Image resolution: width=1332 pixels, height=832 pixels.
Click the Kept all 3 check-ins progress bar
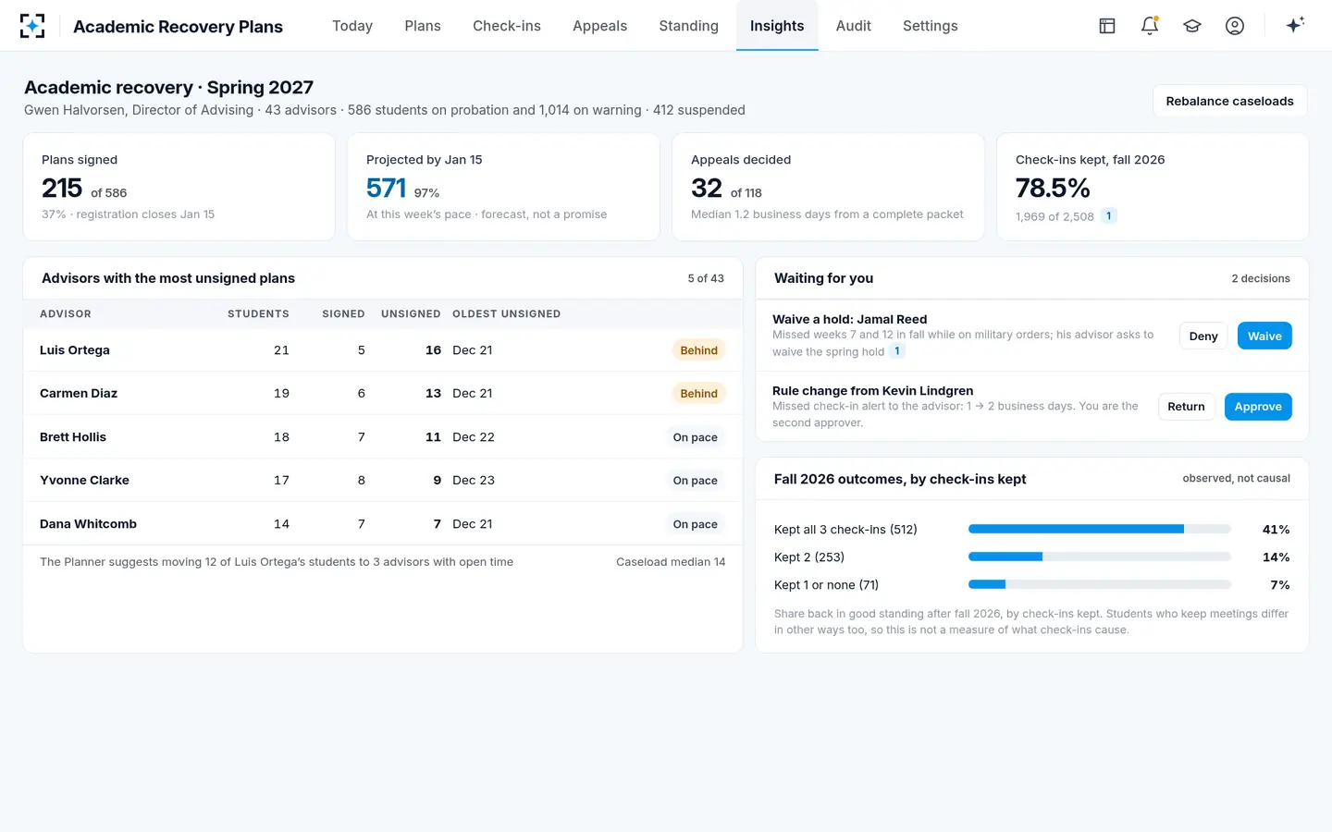coord(1100,529)
